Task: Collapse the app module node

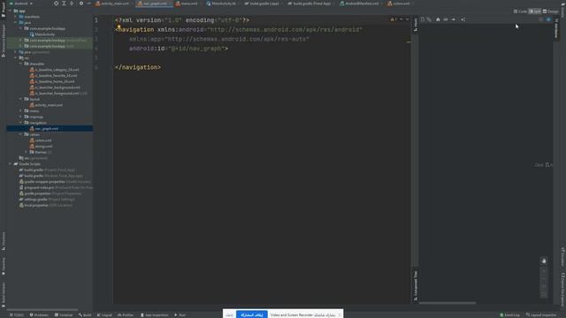Action: tap(10, 11)
